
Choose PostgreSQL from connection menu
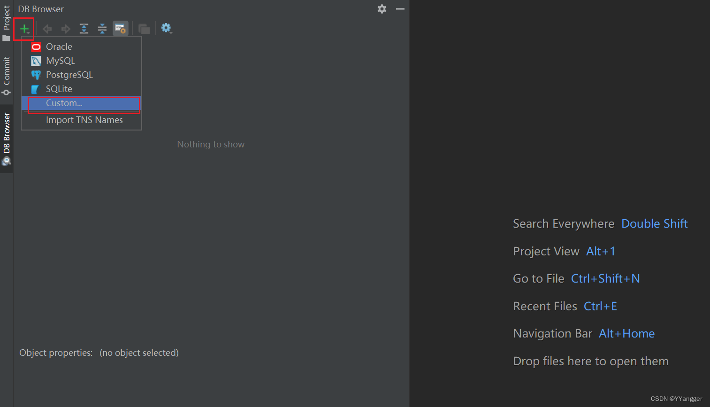coord(82,75)
